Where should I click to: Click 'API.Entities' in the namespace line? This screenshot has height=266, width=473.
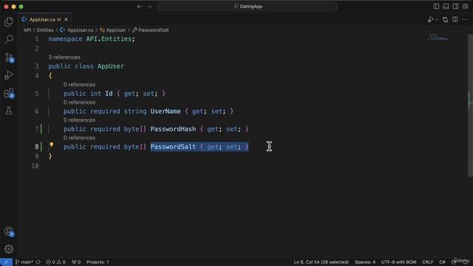(x=109, y=39)
